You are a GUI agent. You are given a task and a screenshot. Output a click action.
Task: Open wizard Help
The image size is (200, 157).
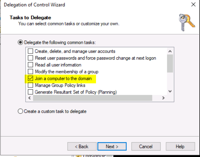(x=180, y=146)
